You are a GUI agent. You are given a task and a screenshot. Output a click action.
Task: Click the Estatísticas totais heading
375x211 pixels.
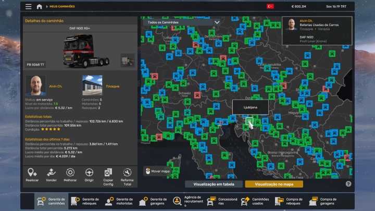38,117
